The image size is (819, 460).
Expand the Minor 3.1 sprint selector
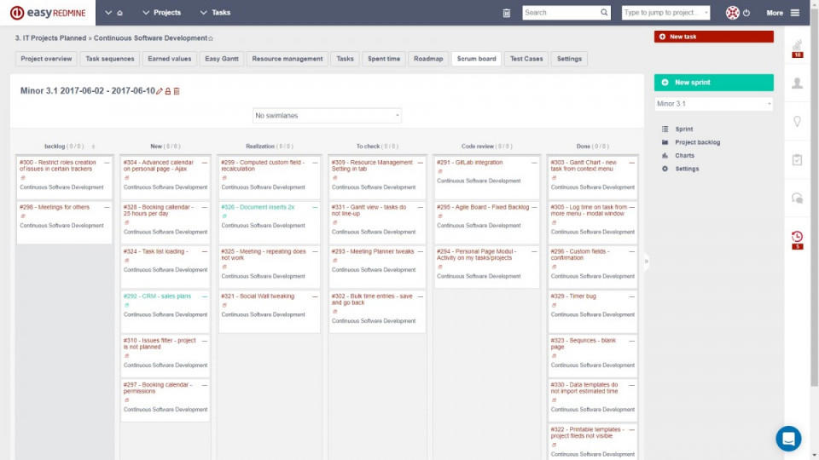click(713, 104)
